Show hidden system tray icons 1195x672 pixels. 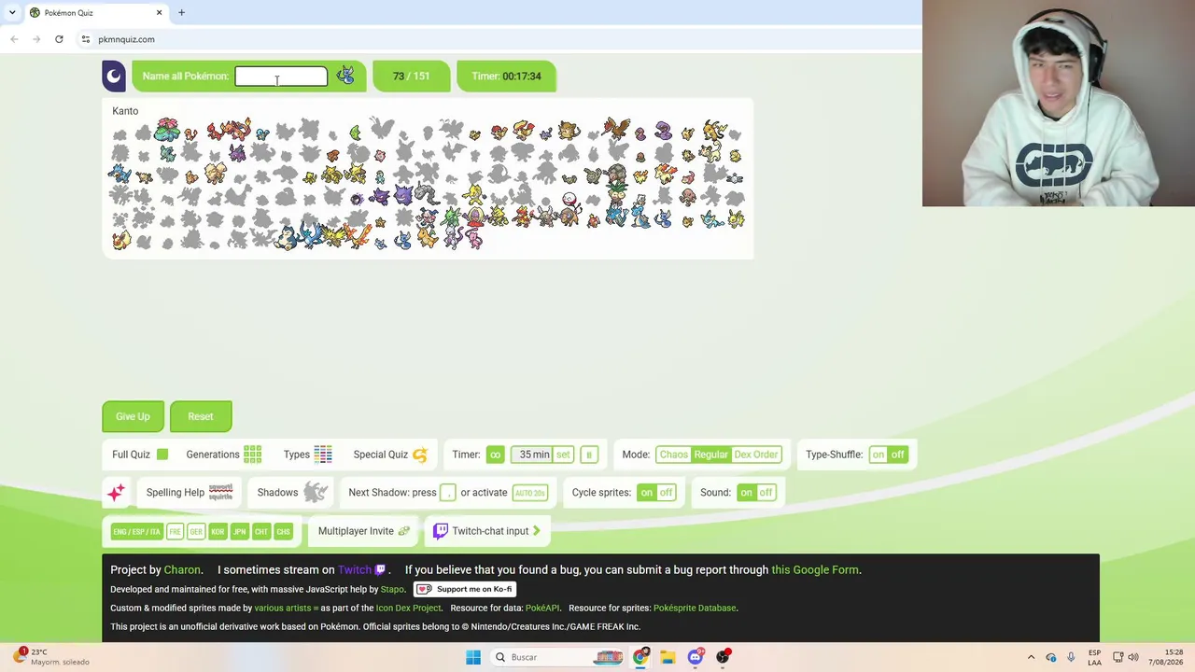point(1031,657)
